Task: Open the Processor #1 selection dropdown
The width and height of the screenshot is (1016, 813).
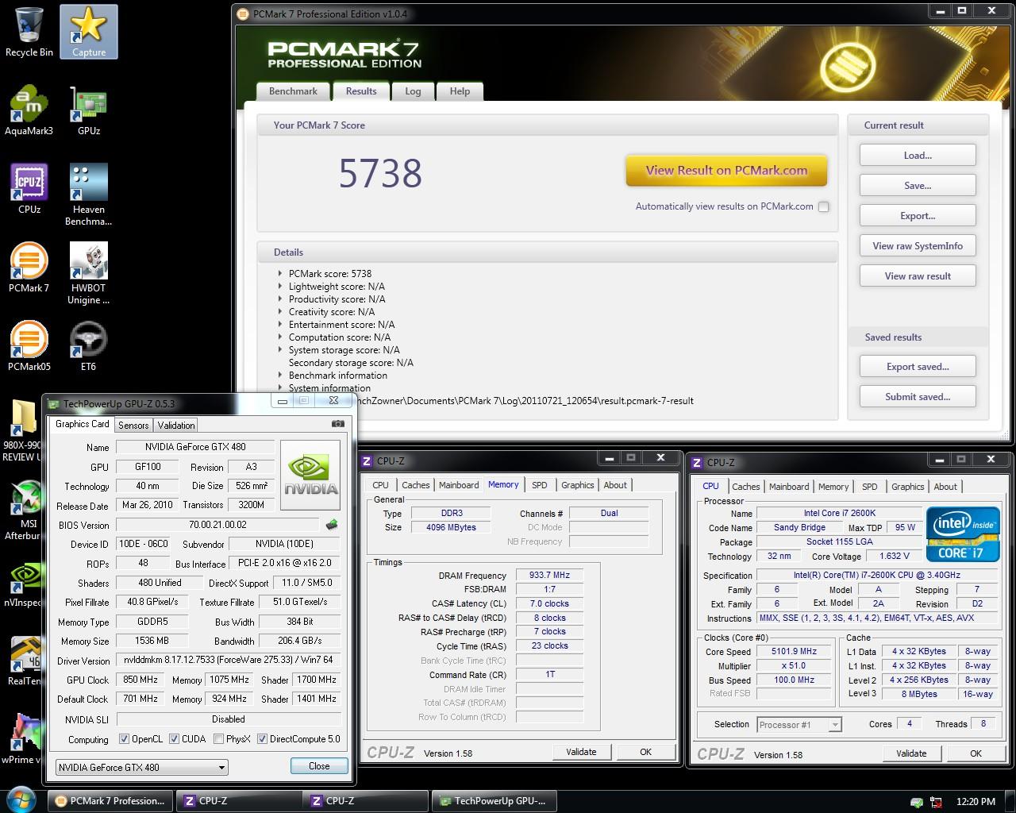Action: (799, 725)
